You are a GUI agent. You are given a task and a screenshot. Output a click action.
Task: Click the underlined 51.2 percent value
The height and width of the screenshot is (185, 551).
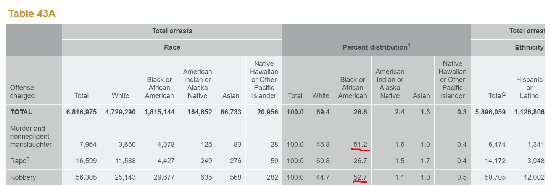pyautogui.click(x=360, y=145)
